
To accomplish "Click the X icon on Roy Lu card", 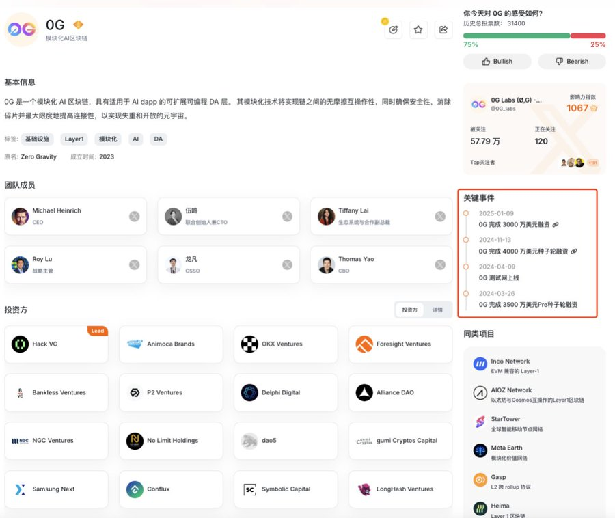I will pyautogui.click(x=134, y=264).
